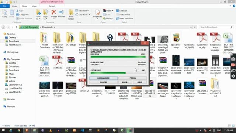This screenshot has height=133, width=236.
Task: Open the Easy access dropdown
Action: click(83, 14)
